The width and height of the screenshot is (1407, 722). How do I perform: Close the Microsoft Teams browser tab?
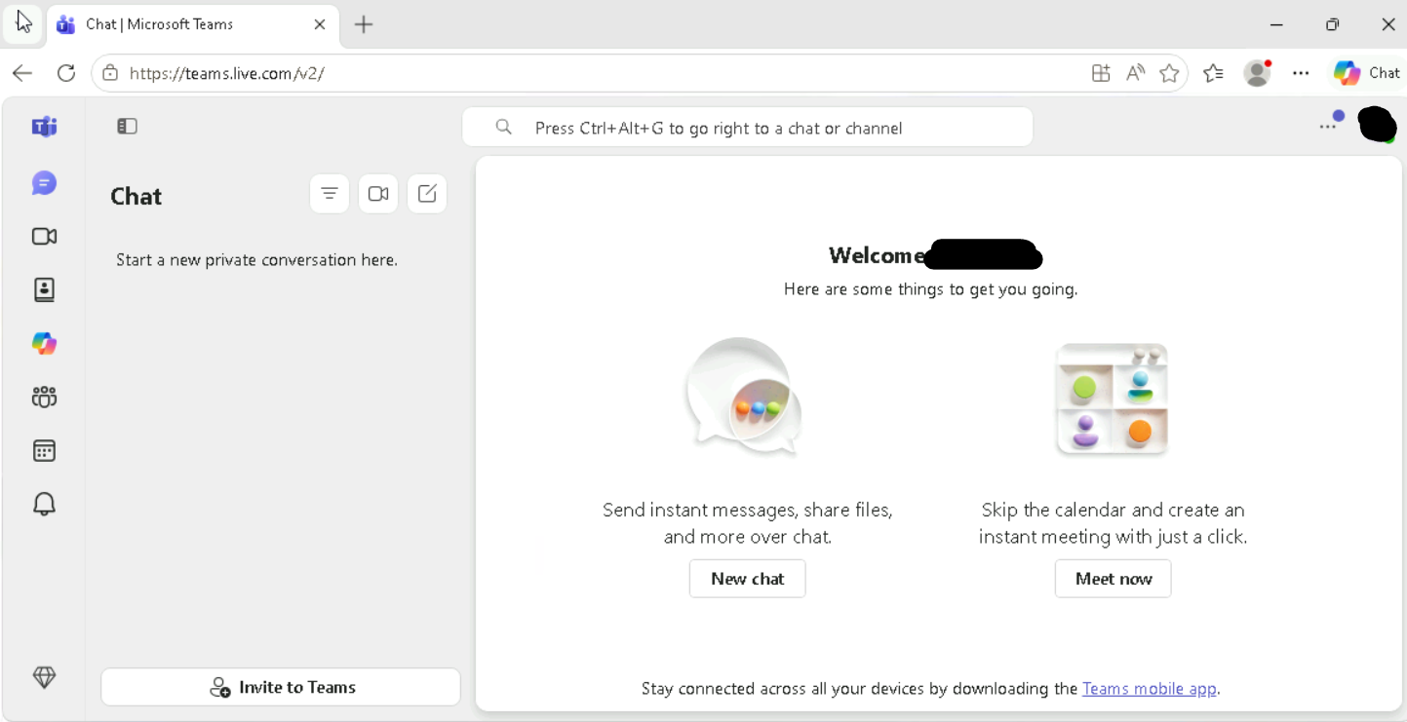point(320,24)
